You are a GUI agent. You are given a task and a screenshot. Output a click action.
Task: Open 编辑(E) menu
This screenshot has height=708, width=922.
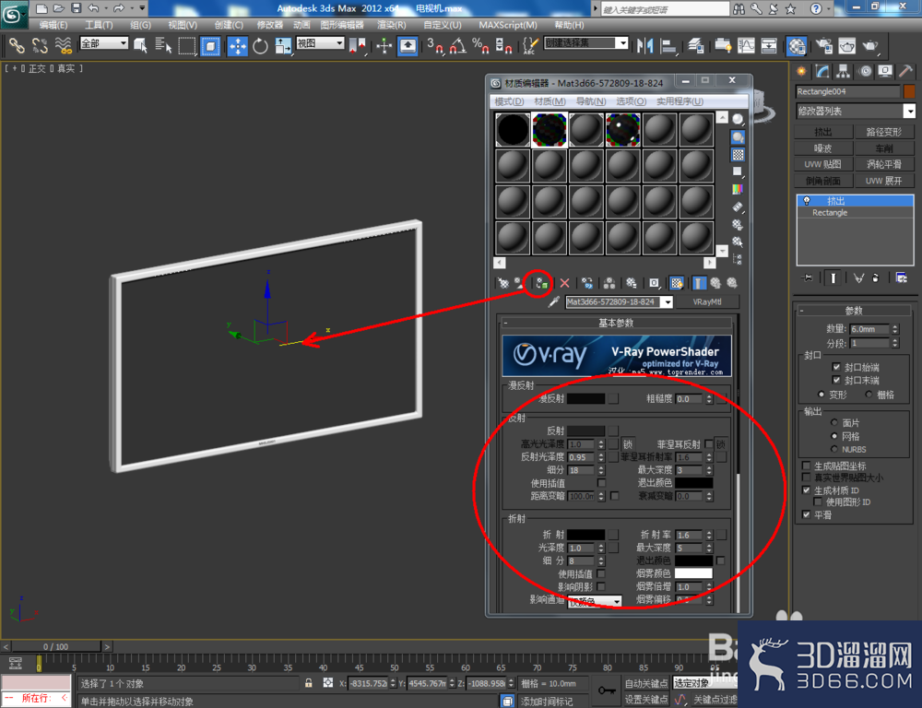(53, 25)
